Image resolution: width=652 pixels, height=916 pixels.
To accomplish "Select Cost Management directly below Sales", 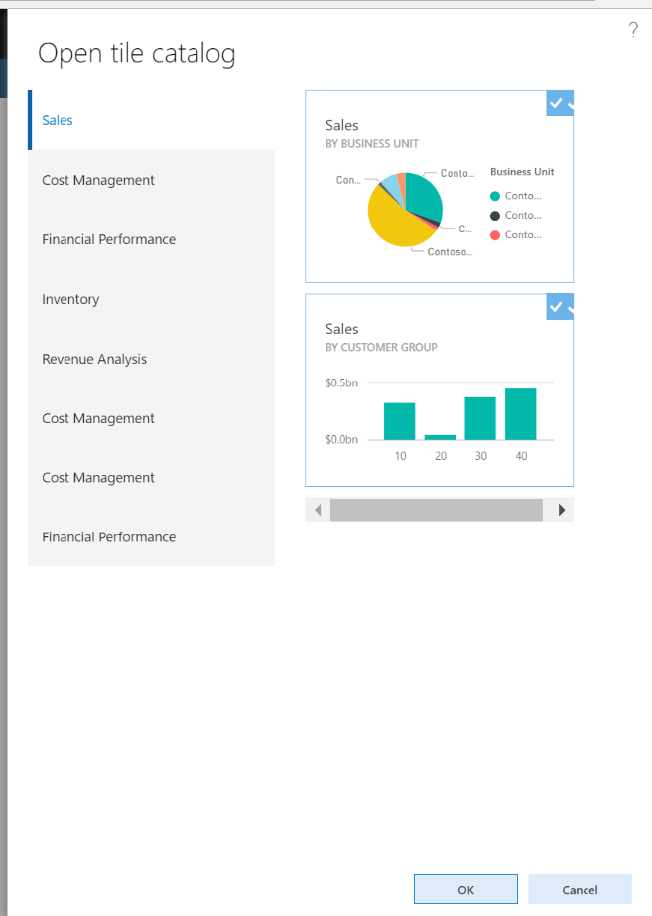I will 98,180.
